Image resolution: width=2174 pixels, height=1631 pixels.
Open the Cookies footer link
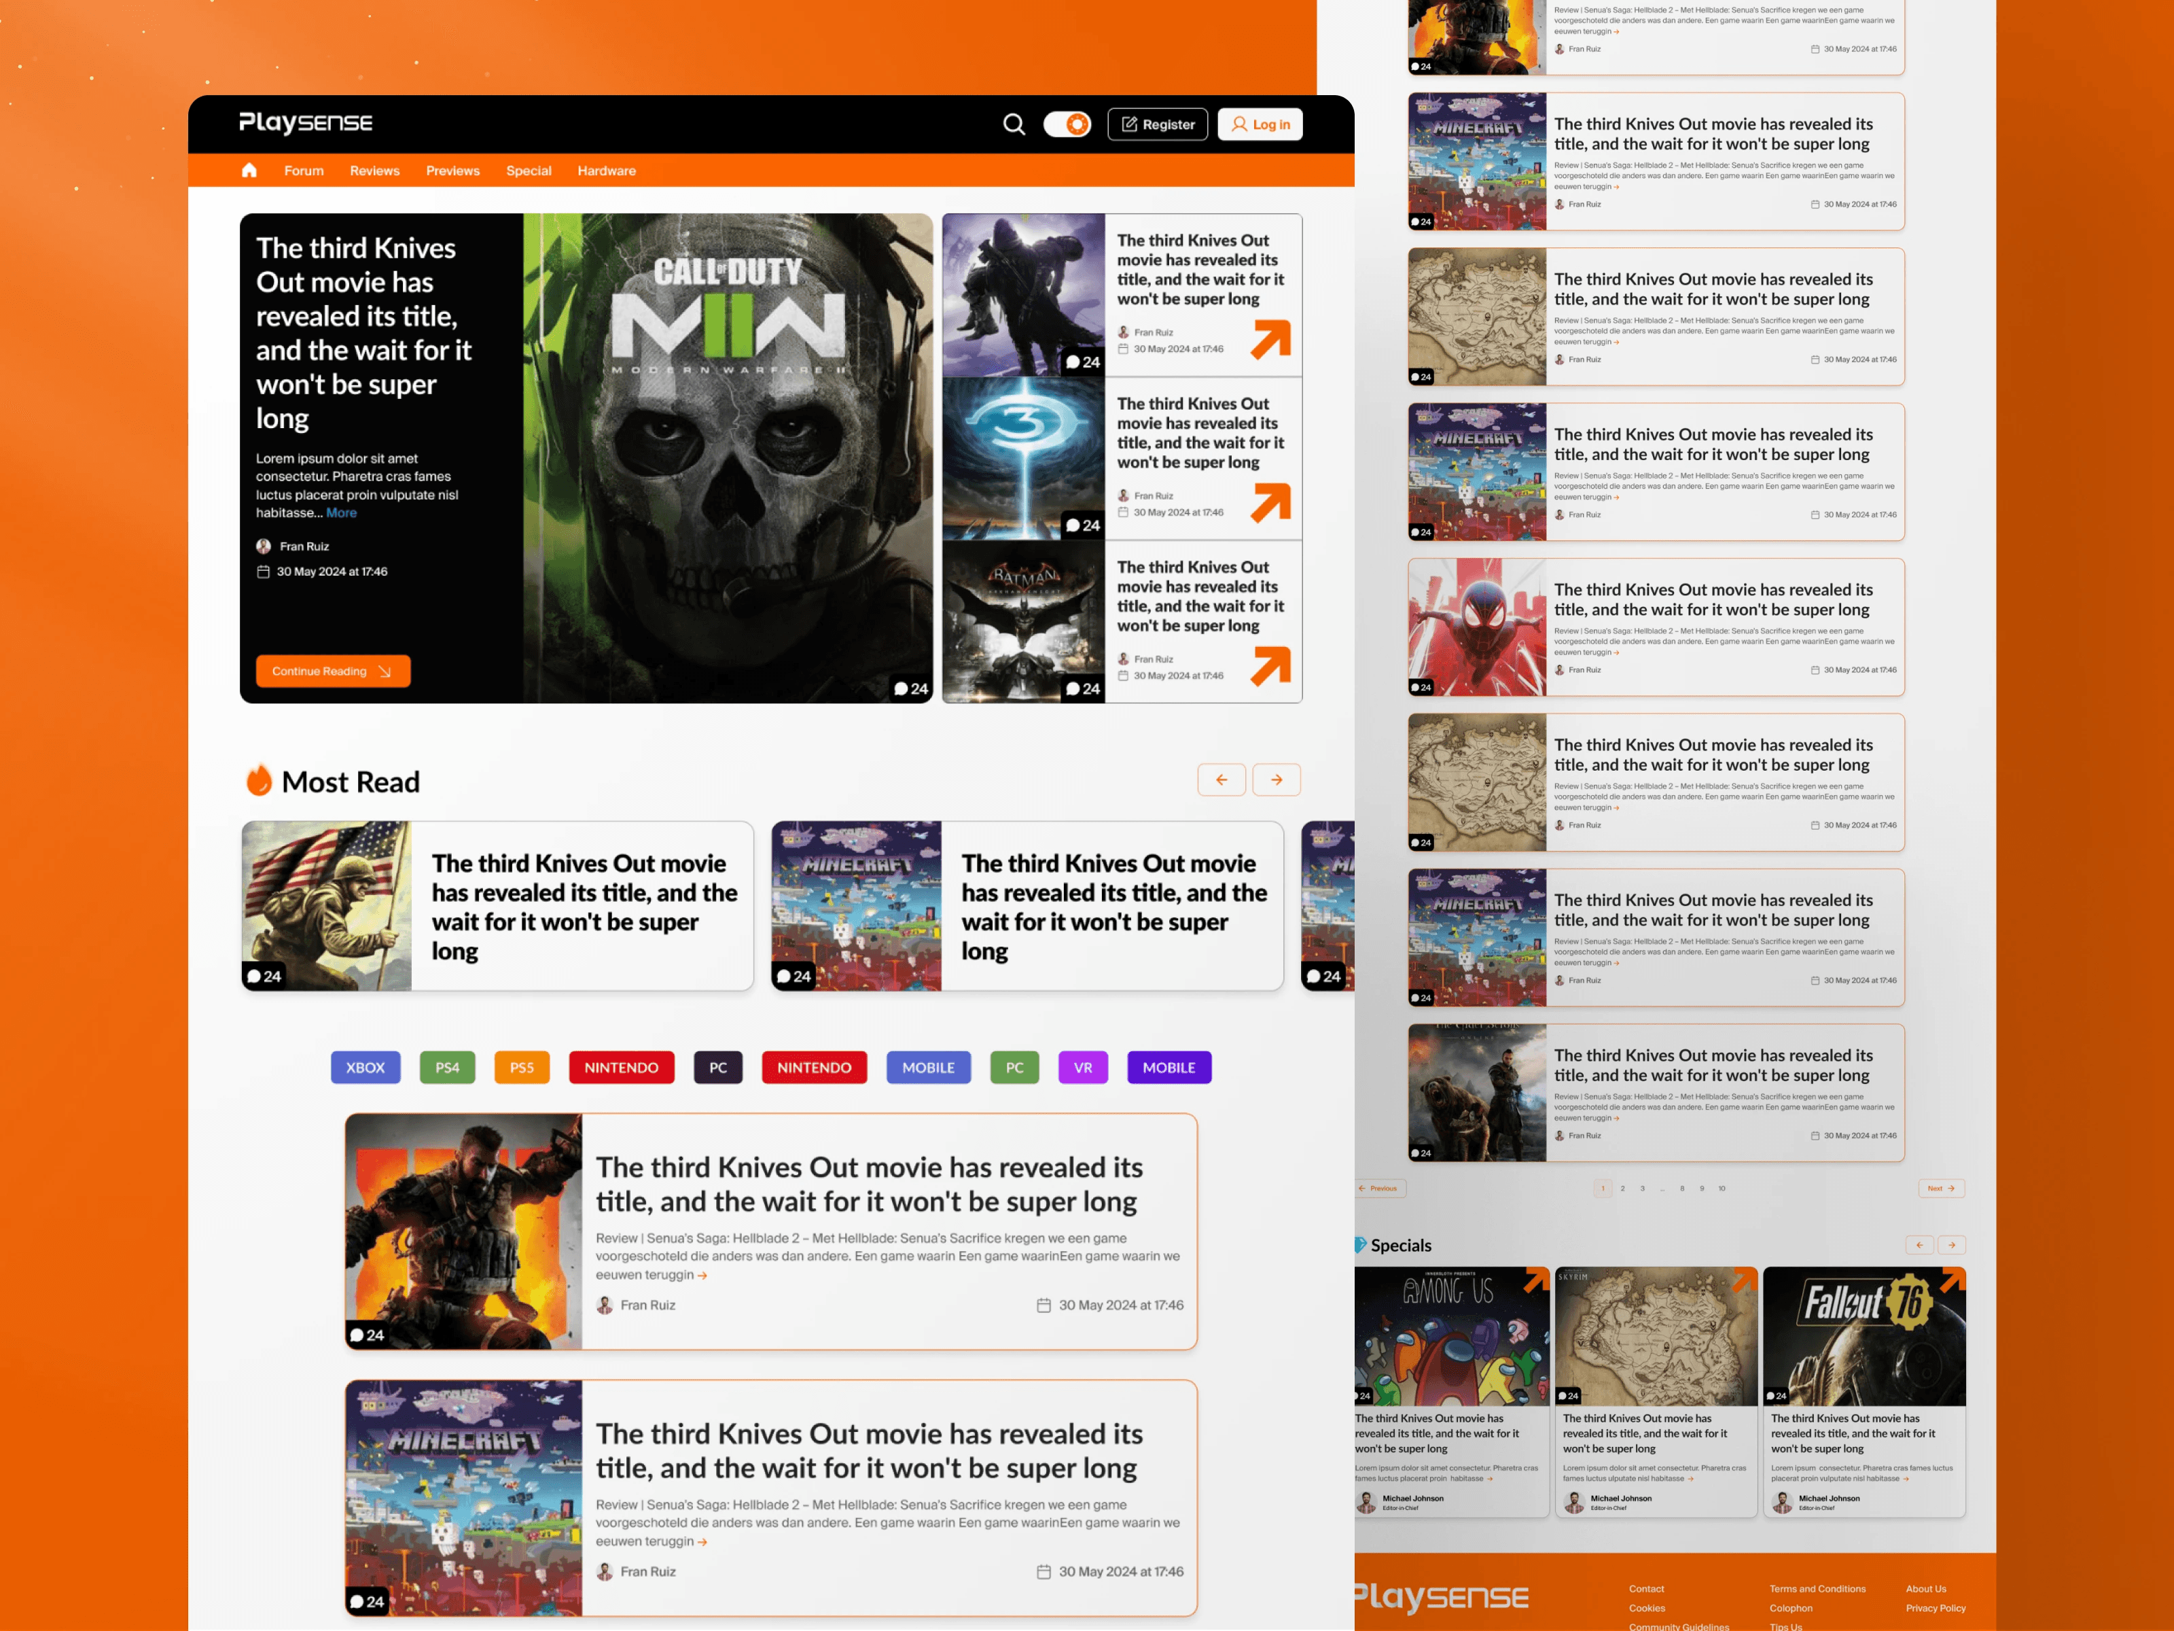click(x=1646, y=1609)
